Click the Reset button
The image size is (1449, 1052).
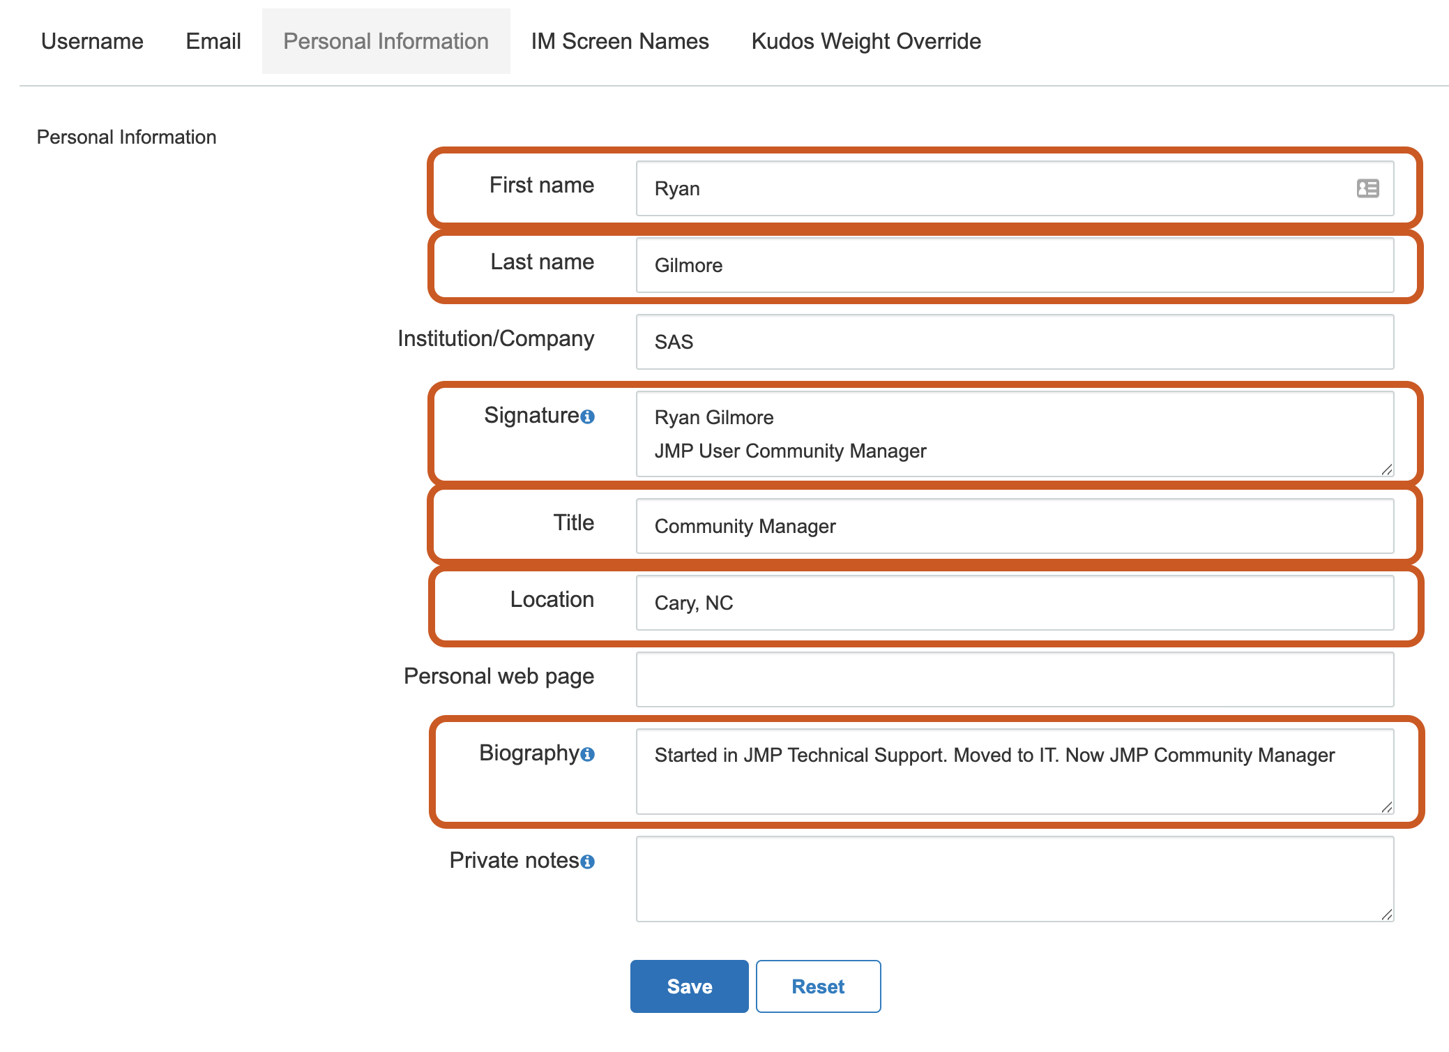tap(817, 986)
